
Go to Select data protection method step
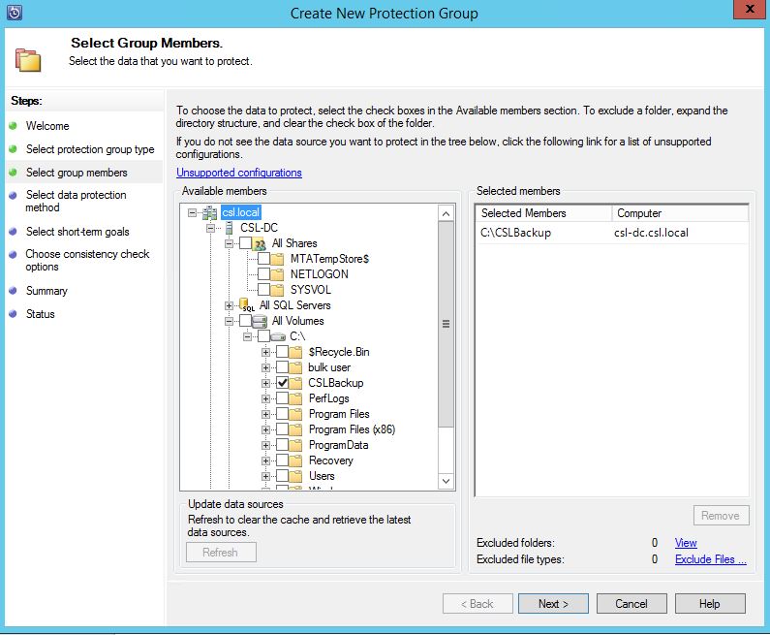click(76, 201)
